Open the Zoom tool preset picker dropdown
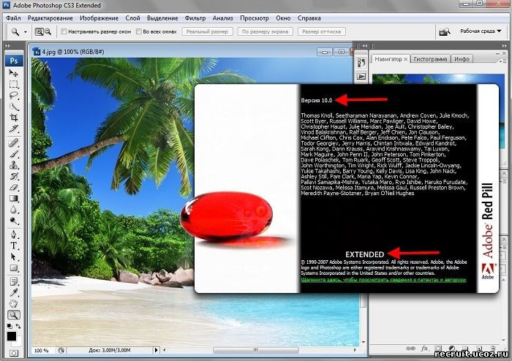This screenshot has width=512, height=361. [26, 32]
